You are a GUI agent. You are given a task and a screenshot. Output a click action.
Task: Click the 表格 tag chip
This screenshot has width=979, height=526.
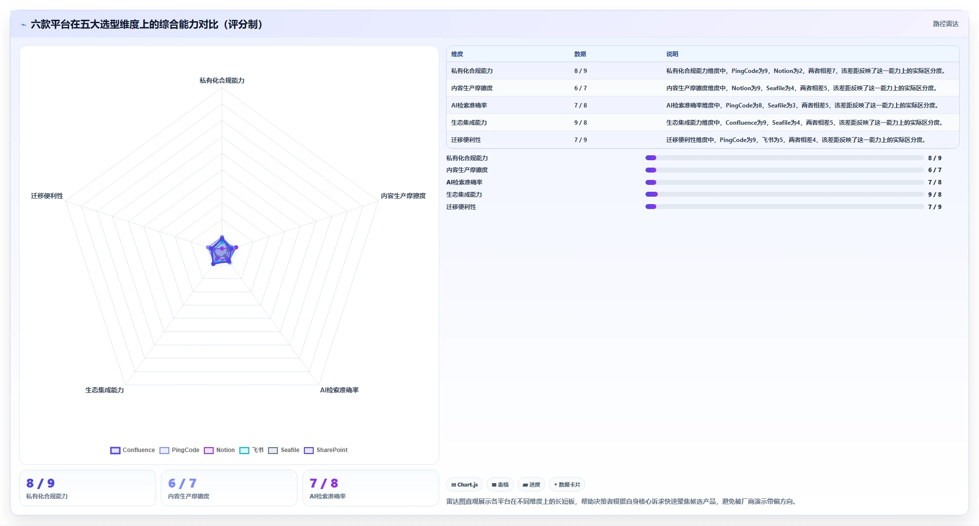pyautogui.click(x=500, y=485)
